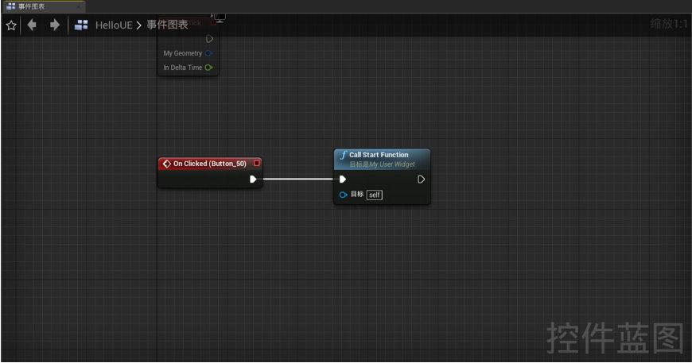Click the In Delta Time label text
This screenshot has width=692, height=363.
tap(183, 68)
